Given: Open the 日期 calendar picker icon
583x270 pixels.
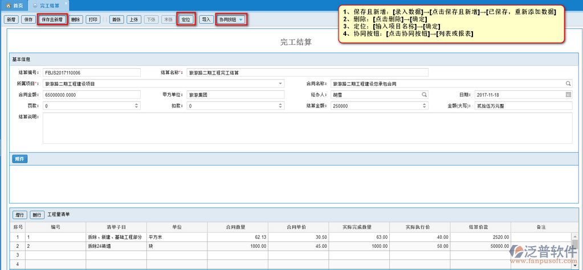Looking at the screenshot, I should 568,95.
